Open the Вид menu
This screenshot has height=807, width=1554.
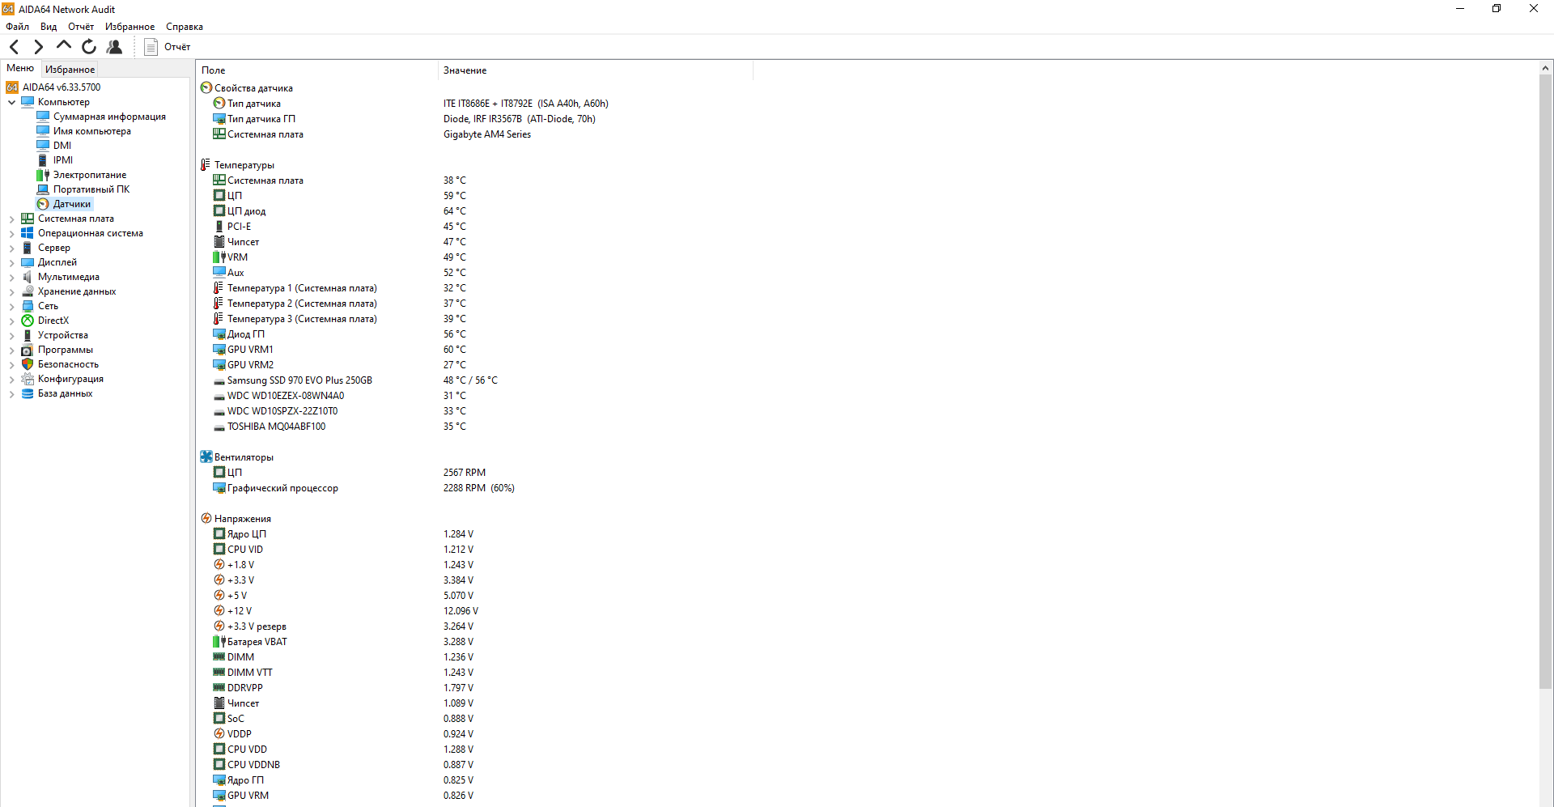(49, 27)
